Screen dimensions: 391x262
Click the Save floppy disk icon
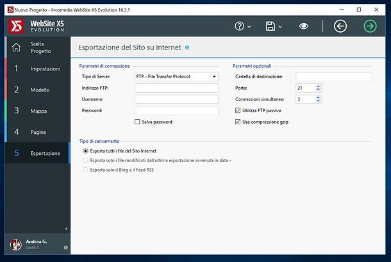point(270,26)
